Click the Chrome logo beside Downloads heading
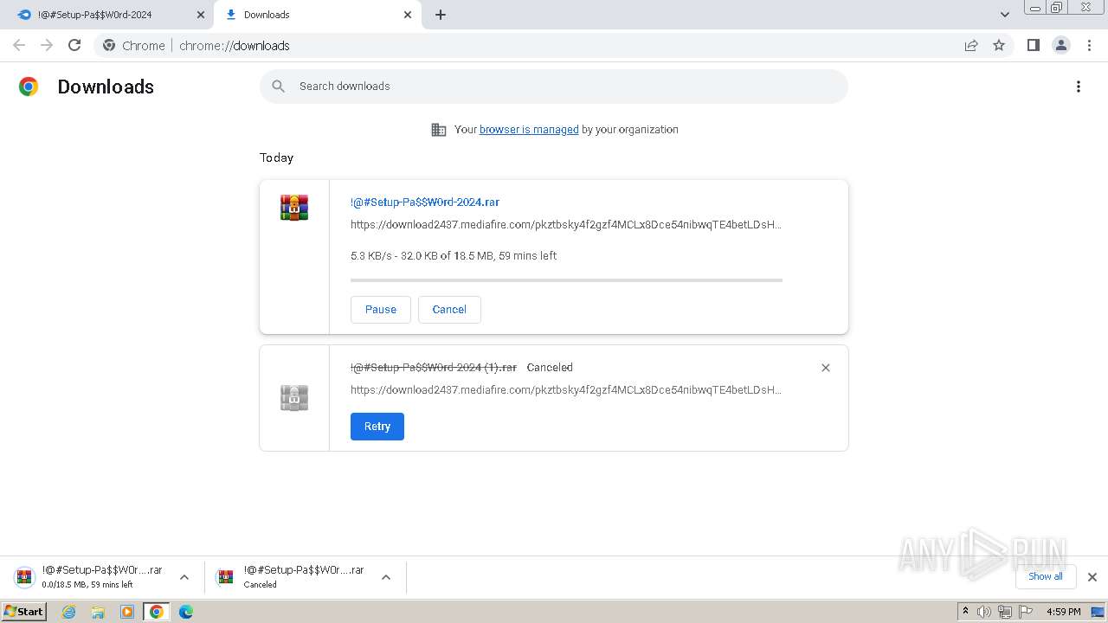The height and width of the screenshot is (623, 1108). pos(29,87)
